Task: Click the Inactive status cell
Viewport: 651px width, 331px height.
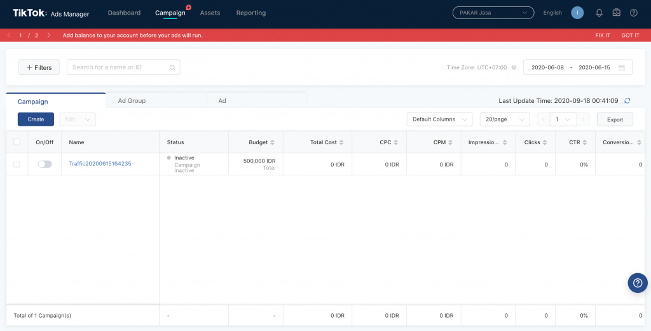Action: pos(195,165)
